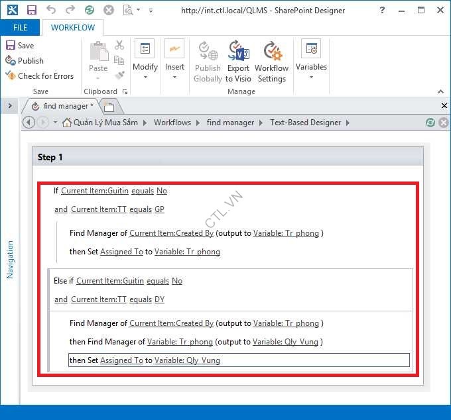Click the quick access refresh icon
Image resolution: width=451 pixels, height=420 pixels.
90,11
